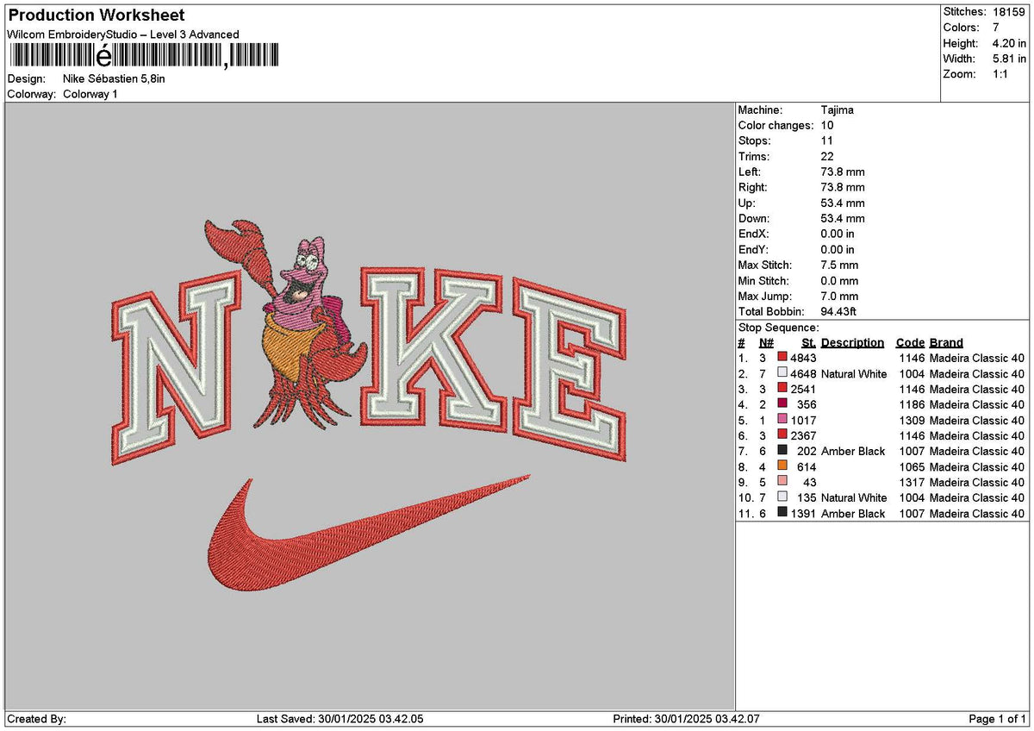Select the Machine value Tajima
The image size is (1034, 731).
838,110
